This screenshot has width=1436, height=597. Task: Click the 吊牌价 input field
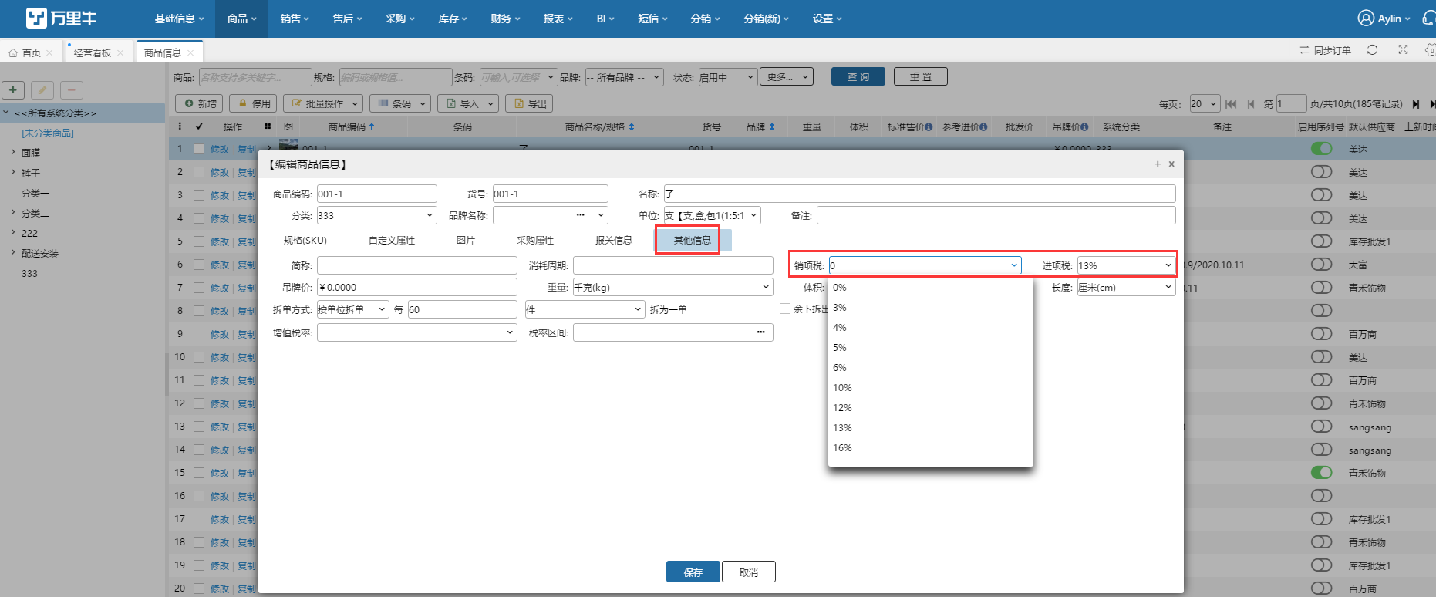pyautogui.click(x=416, y=287)
